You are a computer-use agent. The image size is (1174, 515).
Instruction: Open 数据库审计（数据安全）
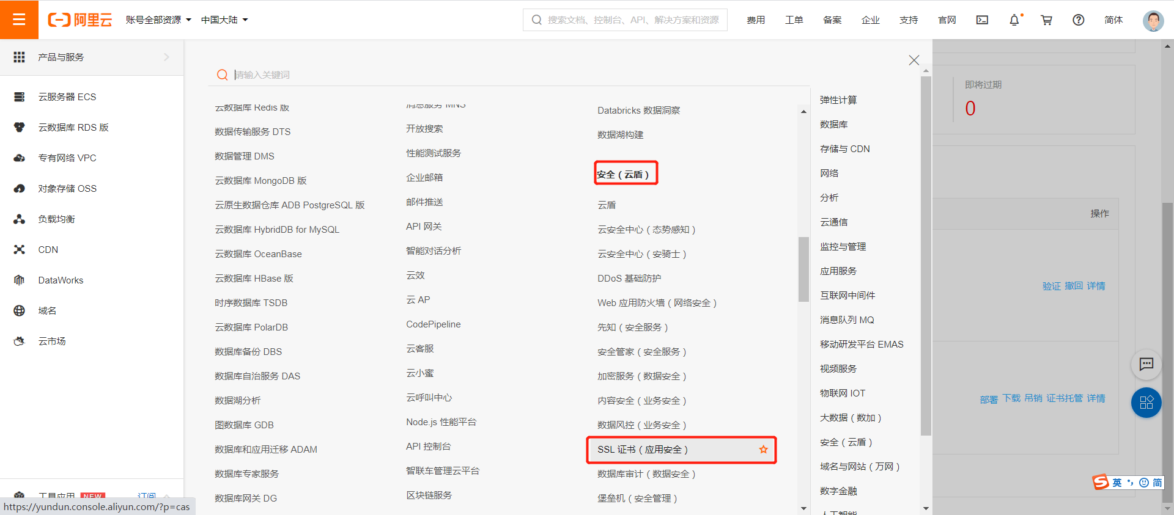click(x=646, y=474)
